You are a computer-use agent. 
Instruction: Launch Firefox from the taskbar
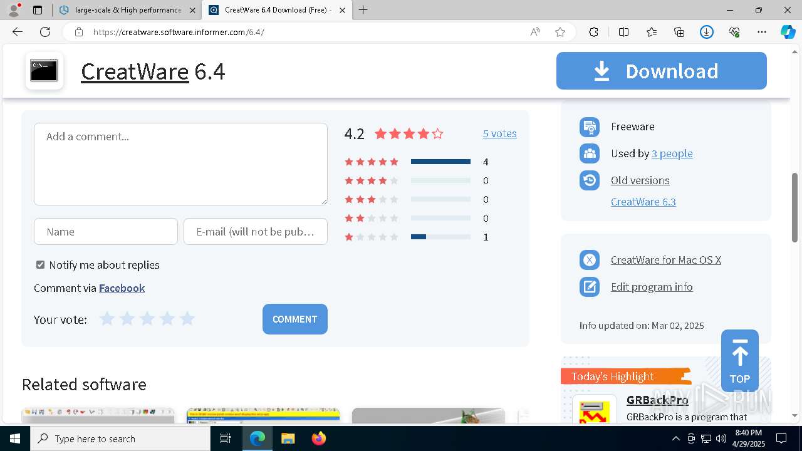tap(319, 438)
